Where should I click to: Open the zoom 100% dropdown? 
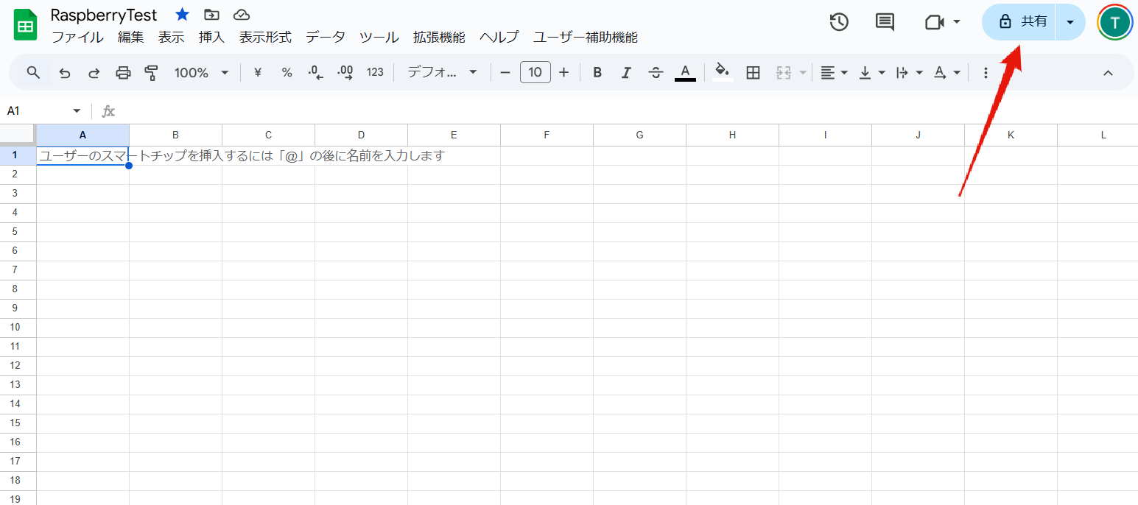coord(202,72)
